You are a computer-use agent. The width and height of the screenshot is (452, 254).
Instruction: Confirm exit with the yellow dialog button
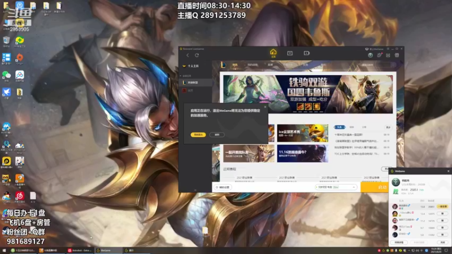(198, 134)
